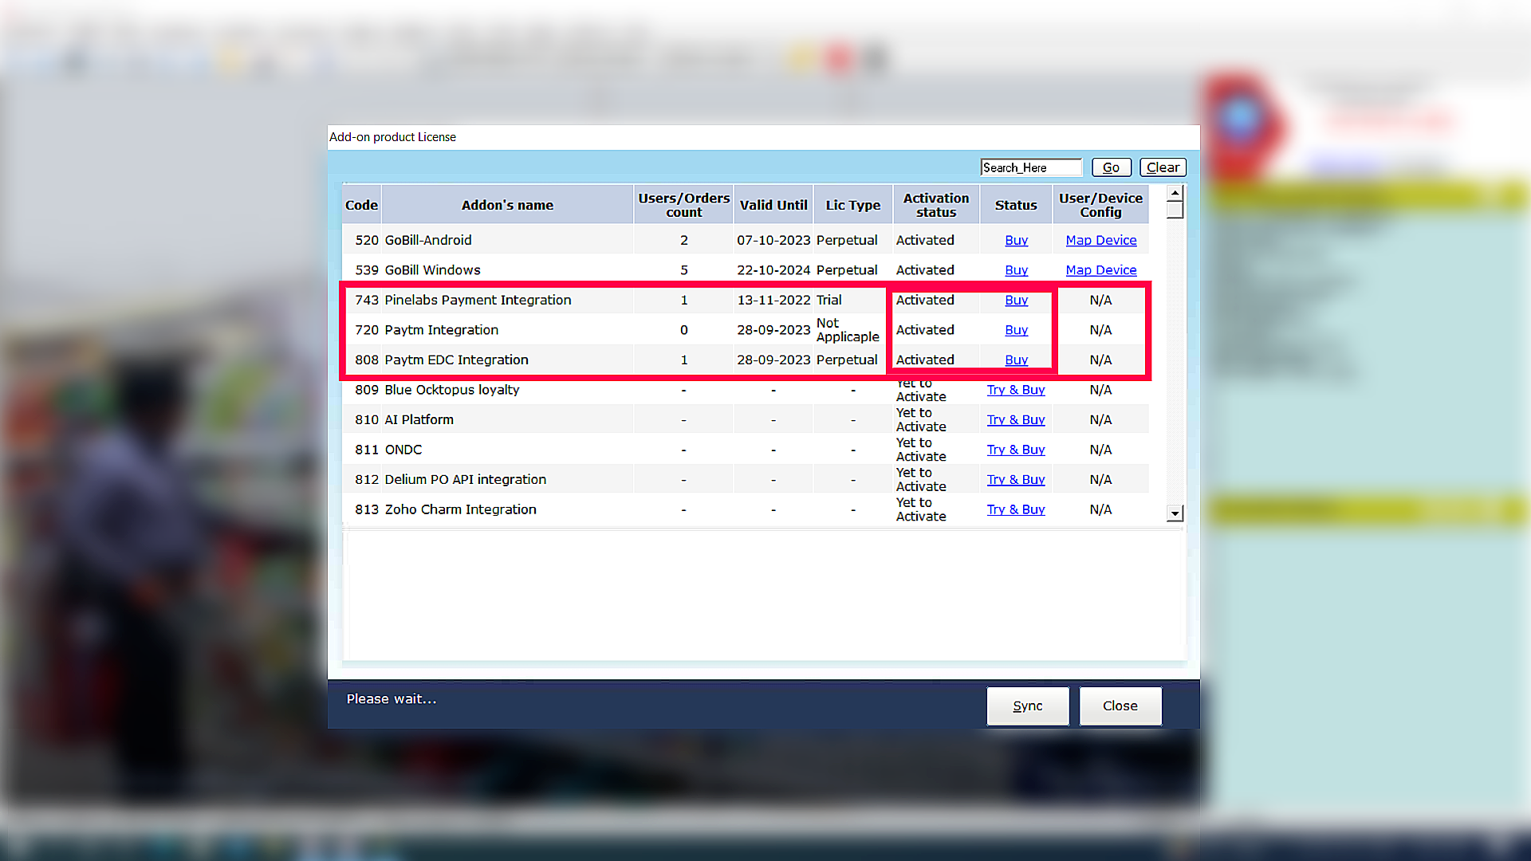
Task: Click the Go search button
Action: (x=1111, y=167)
